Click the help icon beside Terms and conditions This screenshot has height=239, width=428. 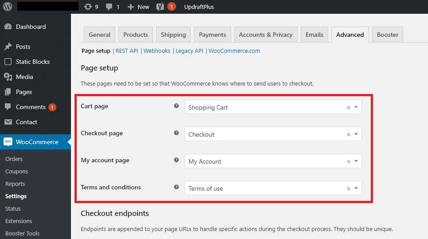coord(177,187)
